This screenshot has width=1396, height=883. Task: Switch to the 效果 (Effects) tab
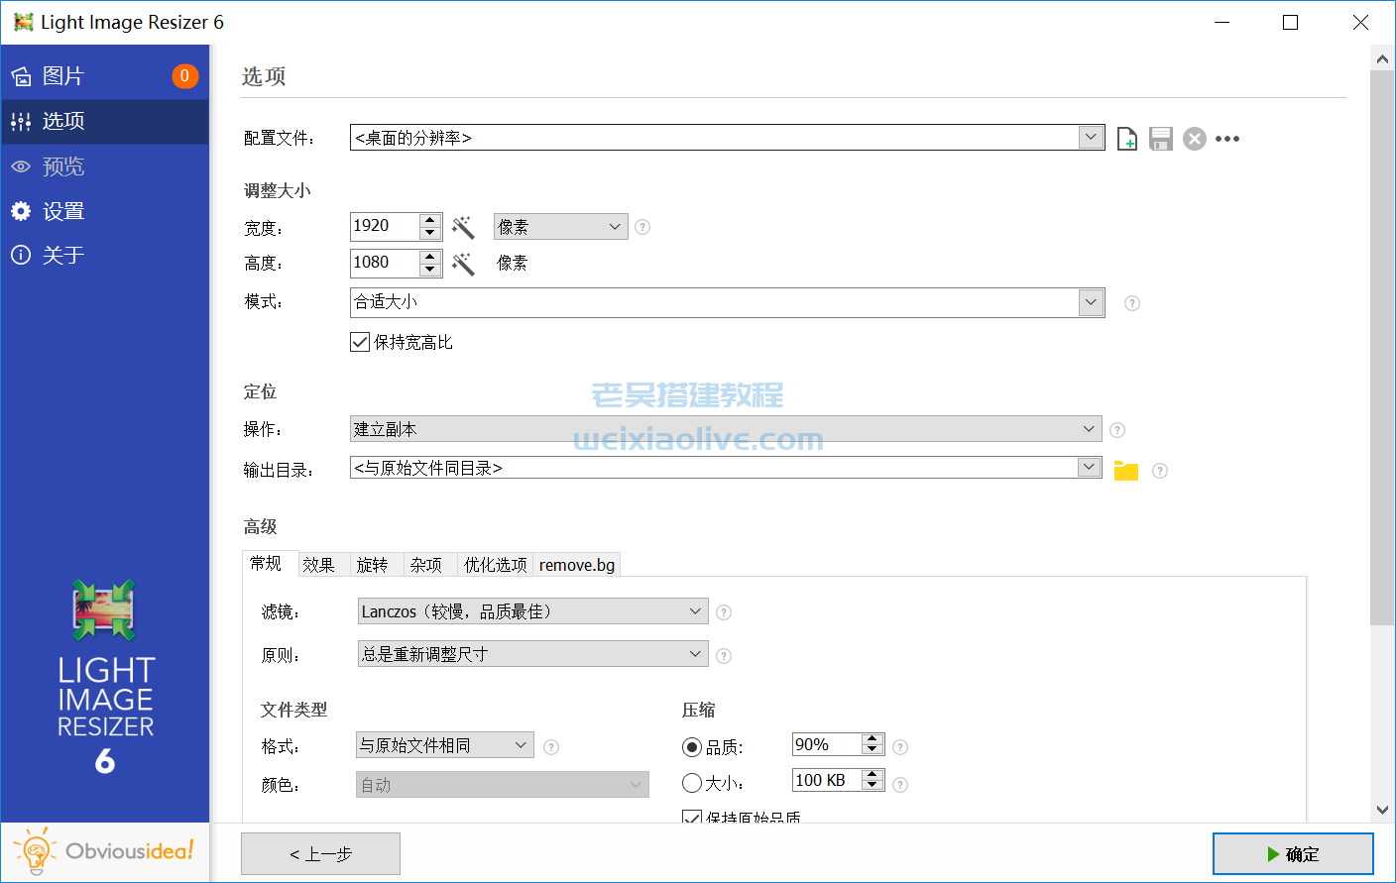pyautogui.click(x=321, y=564)
